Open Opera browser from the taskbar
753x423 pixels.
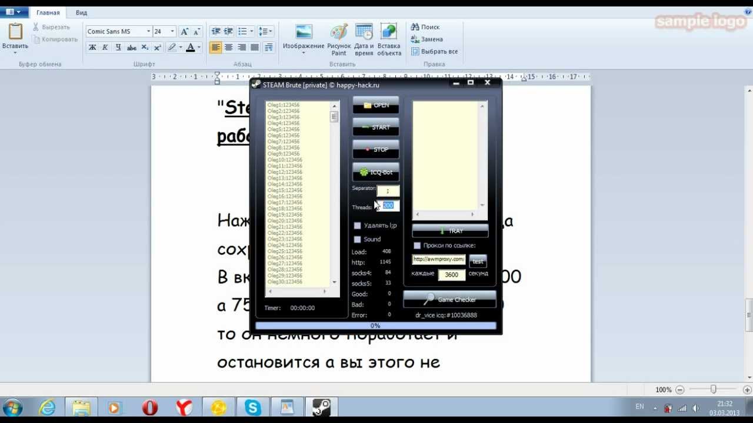(150, 407)
